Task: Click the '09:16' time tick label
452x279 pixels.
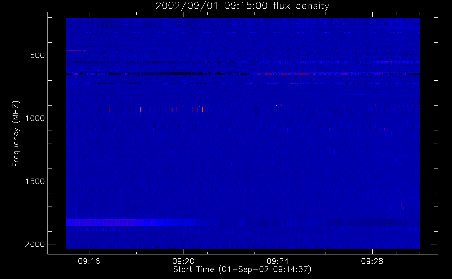Action: pos(89,261)
